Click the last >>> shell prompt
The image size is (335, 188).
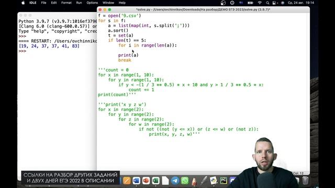[x=22, y=51]
